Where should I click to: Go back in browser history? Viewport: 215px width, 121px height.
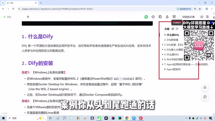[x=3, y=9]
